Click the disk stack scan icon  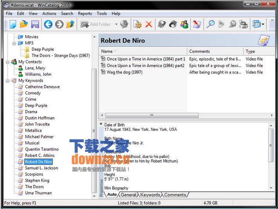pyautogui.click(x=243, y=24)
